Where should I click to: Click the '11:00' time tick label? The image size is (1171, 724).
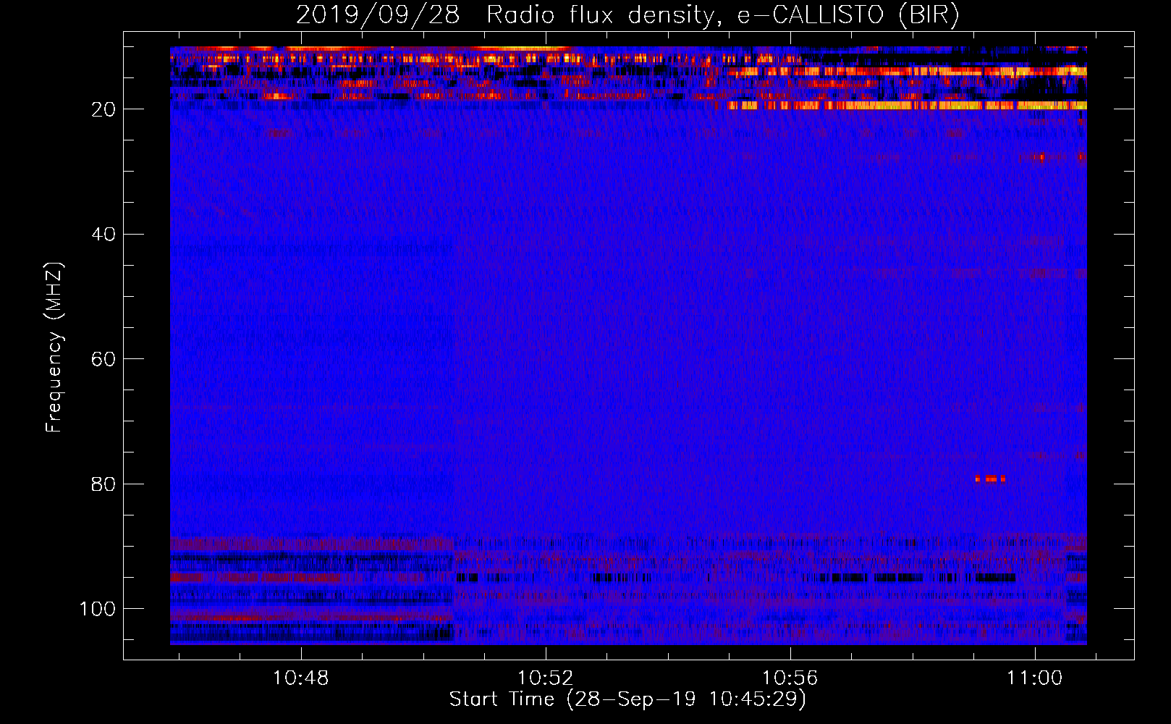(1035, 678)
